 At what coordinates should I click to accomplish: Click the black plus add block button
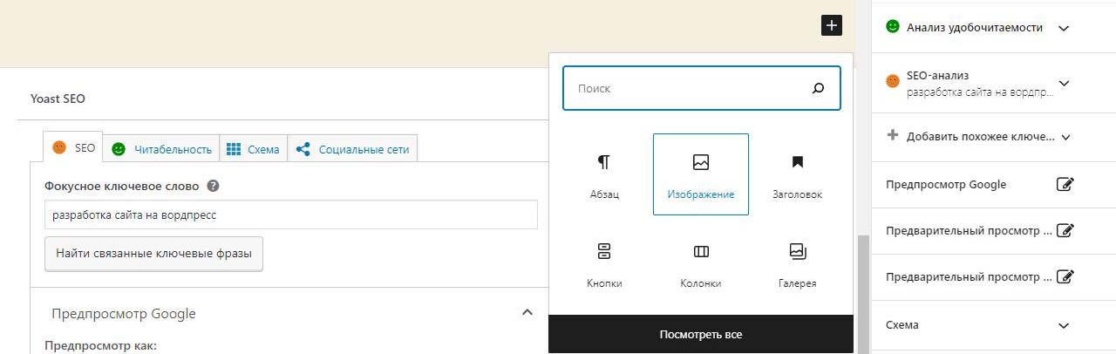click(x=831, y=25)
